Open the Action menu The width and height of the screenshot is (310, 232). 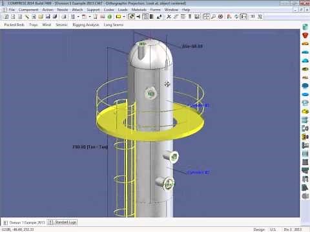click(x=48, y=10)
